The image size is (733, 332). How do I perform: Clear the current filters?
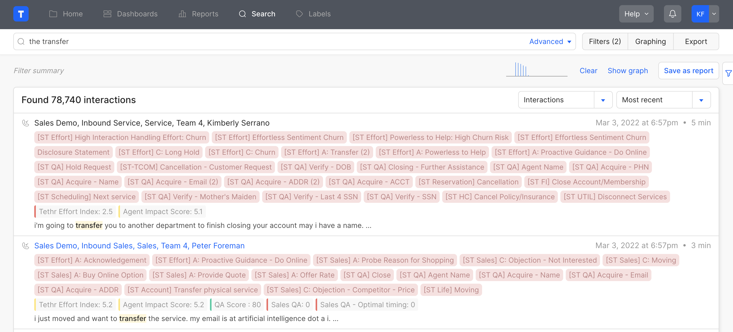pos(588,71)
